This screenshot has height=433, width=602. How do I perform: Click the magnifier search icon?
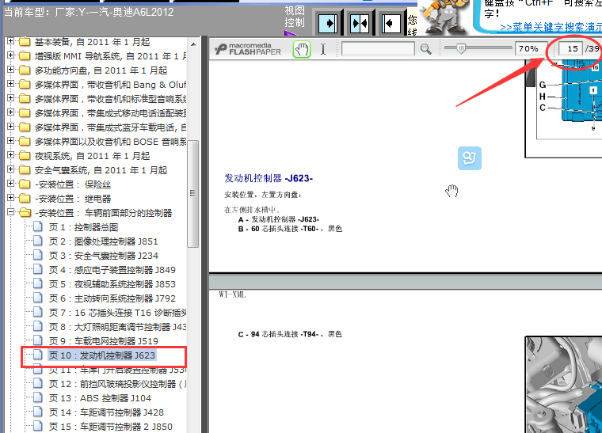pyautogui.click(x=426, y=49)
